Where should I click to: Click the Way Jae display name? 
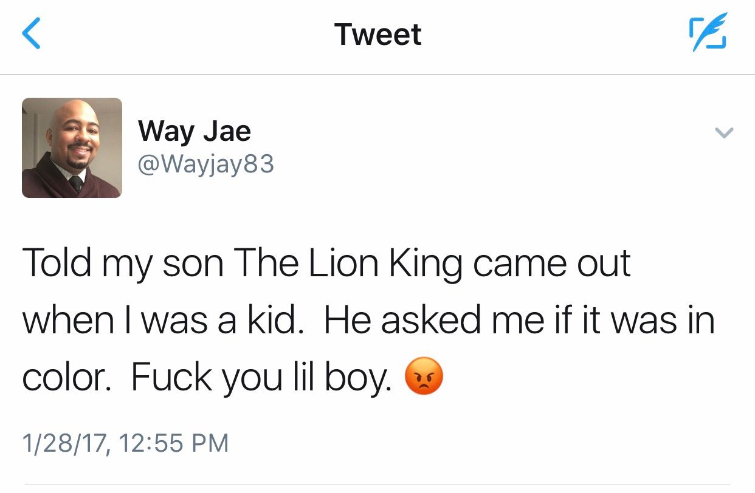[194, 131]
